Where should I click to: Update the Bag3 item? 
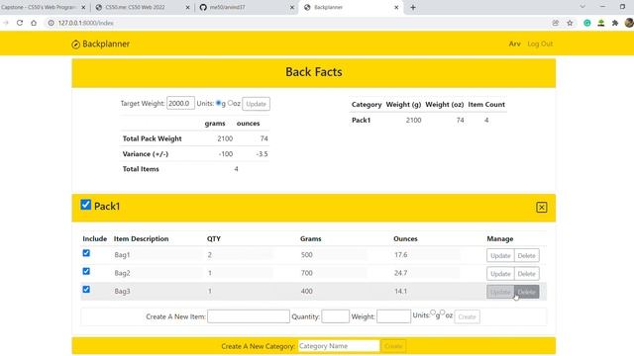[x=500, y=292]
